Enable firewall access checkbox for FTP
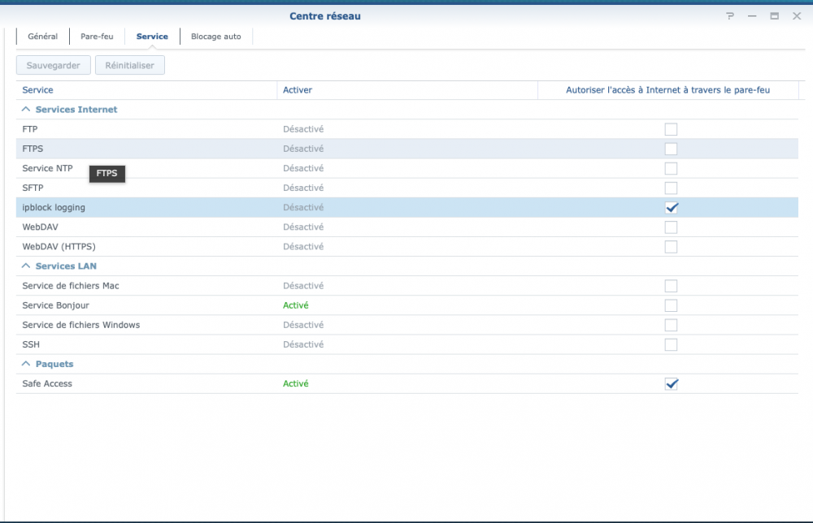 click(671, 129)
